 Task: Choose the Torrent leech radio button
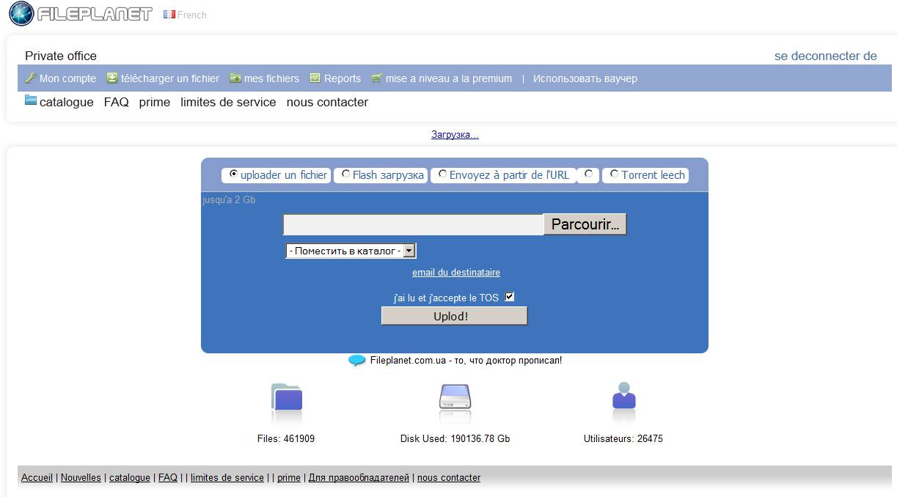pyautogui.click(x=614, y=174)
